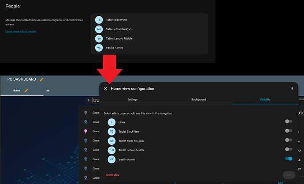Click the TLM avatar in visibility list
This screenshot has height=184, width=304.
111,150
